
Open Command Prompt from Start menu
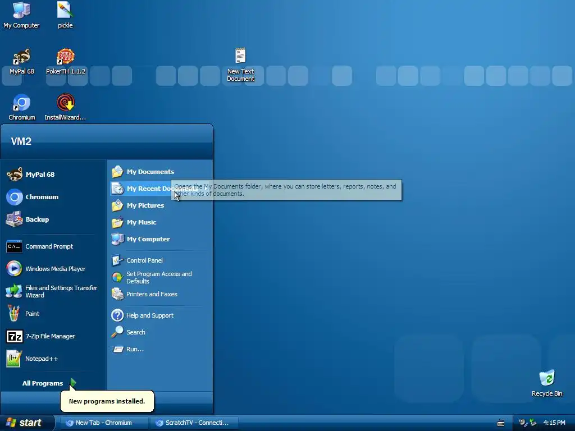click(x=53, y=246)
